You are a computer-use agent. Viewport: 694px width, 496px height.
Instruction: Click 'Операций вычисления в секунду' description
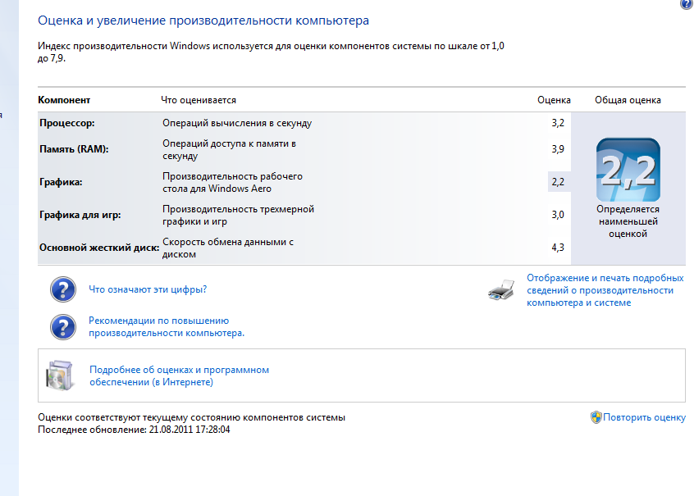pyautogui.click(x=237, y=123)
